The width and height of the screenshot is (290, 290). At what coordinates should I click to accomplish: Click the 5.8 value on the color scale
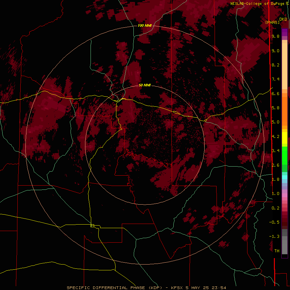click(275, 108)
